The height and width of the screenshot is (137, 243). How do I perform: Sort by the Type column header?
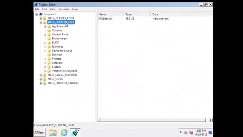pyautogui.click(x=137, y=14)
